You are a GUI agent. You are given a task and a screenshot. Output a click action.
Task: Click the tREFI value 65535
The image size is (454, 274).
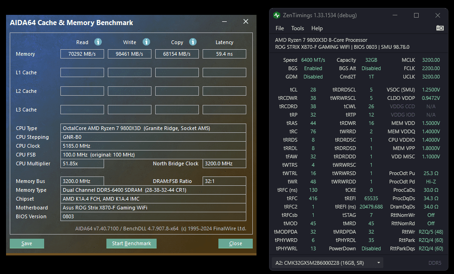tap(371, 198)
